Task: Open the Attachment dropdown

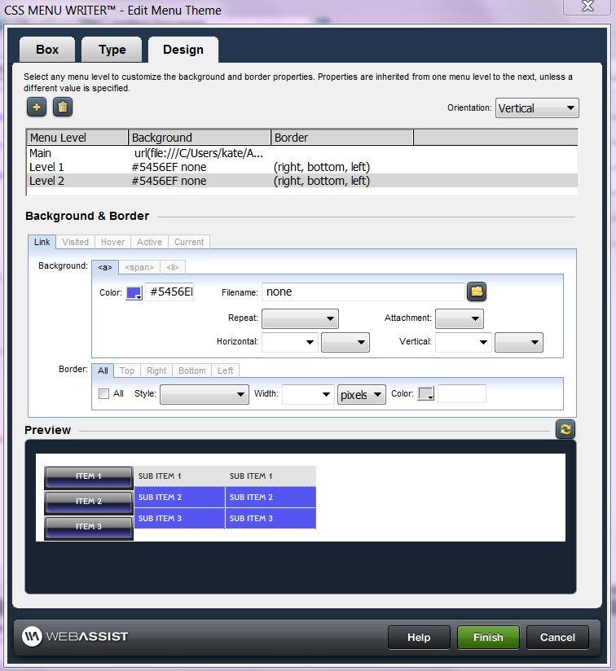Action: click(460, 319)
